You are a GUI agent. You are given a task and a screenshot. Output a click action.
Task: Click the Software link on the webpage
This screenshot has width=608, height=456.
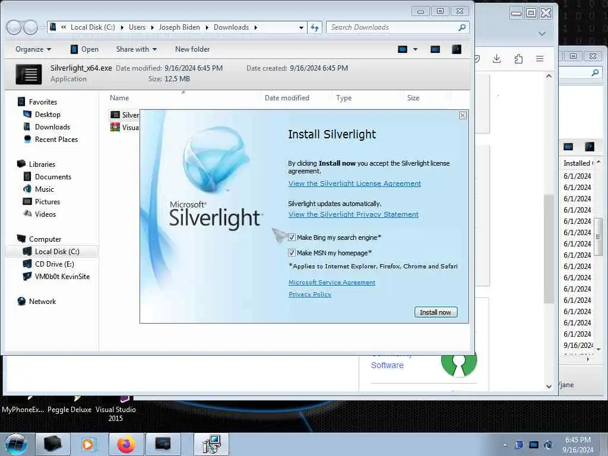click(x=387, y=365)
